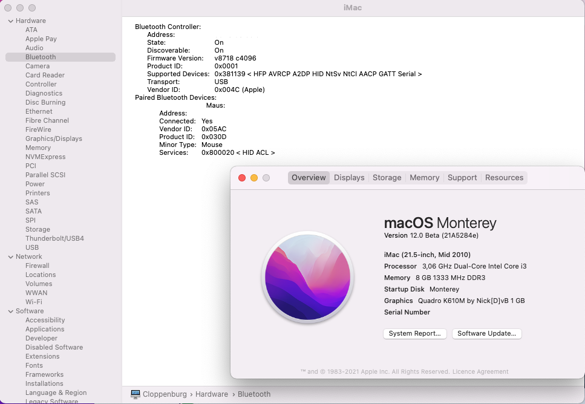Open the Licence Agreement link
Image resolution: width=585 pixels, height=404 pixels.
tap(480, 371)
